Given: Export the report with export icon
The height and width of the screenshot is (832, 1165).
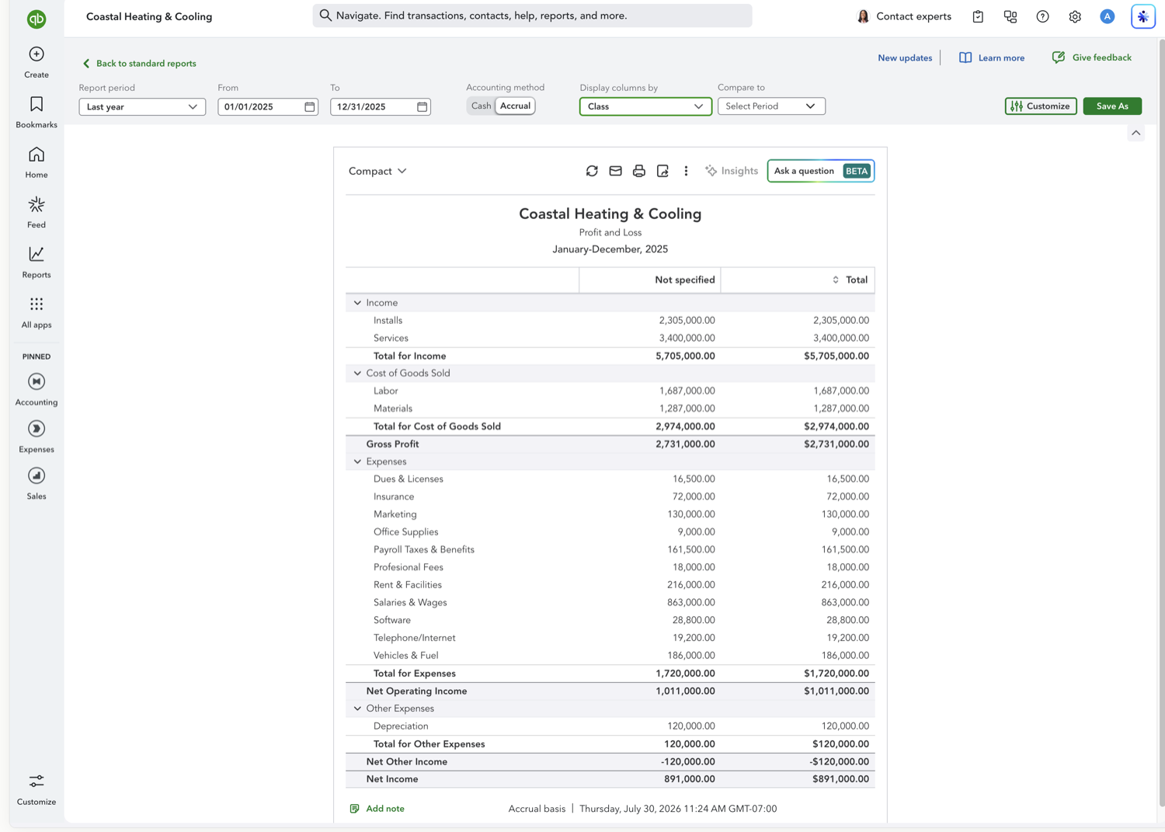Looking at the screenshot, I should (x=662, y=171).
